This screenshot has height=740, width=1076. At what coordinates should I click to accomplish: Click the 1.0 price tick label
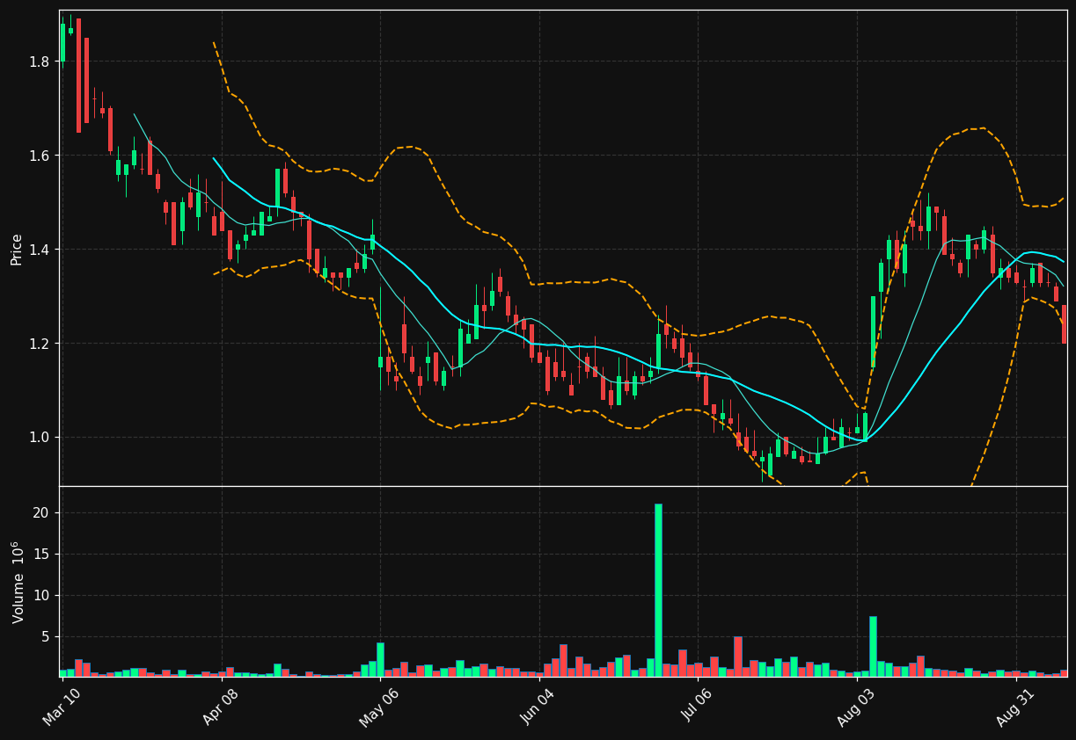click(40, 438)
